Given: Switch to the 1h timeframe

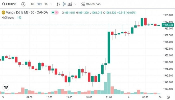Looking at the screenshot, I should coord(46,4).
